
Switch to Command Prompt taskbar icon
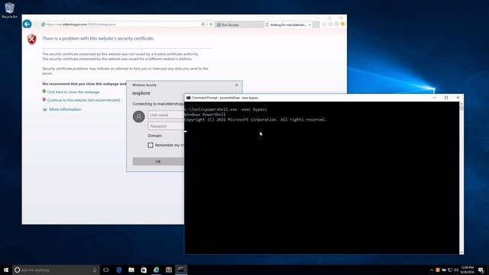181,270
